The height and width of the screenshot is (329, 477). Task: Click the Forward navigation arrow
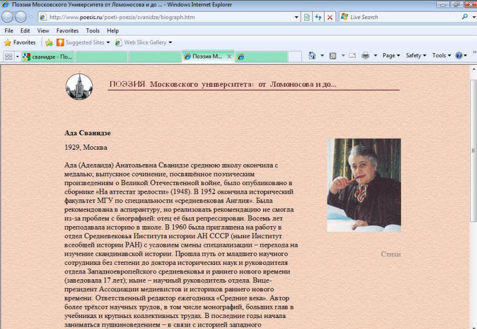point(21,17)
